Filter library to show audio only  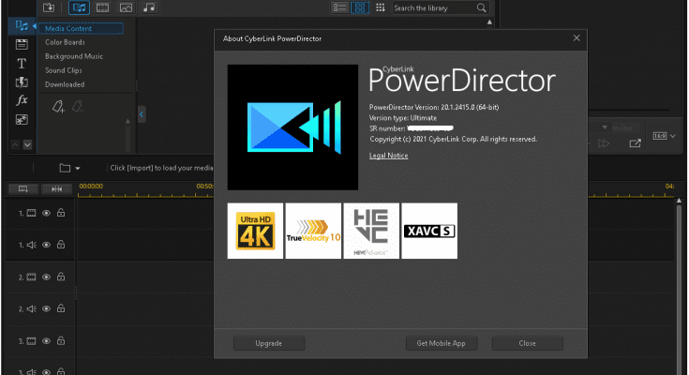(149, 7)
